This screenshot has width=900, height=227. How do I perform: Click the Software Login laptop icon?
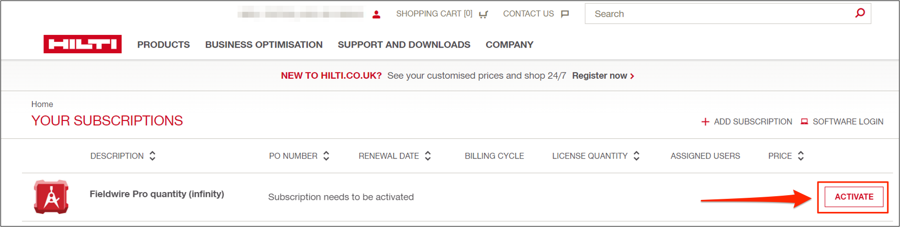tap(804, 122)
